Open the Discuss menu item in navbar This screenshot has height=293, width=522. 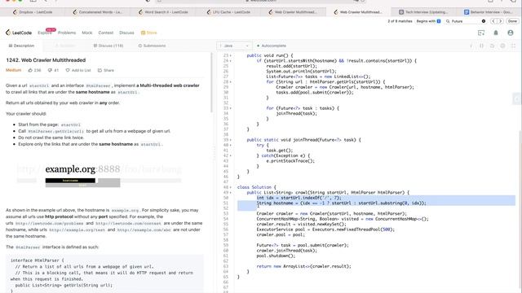pyautogui.click(x=126, y=33)
